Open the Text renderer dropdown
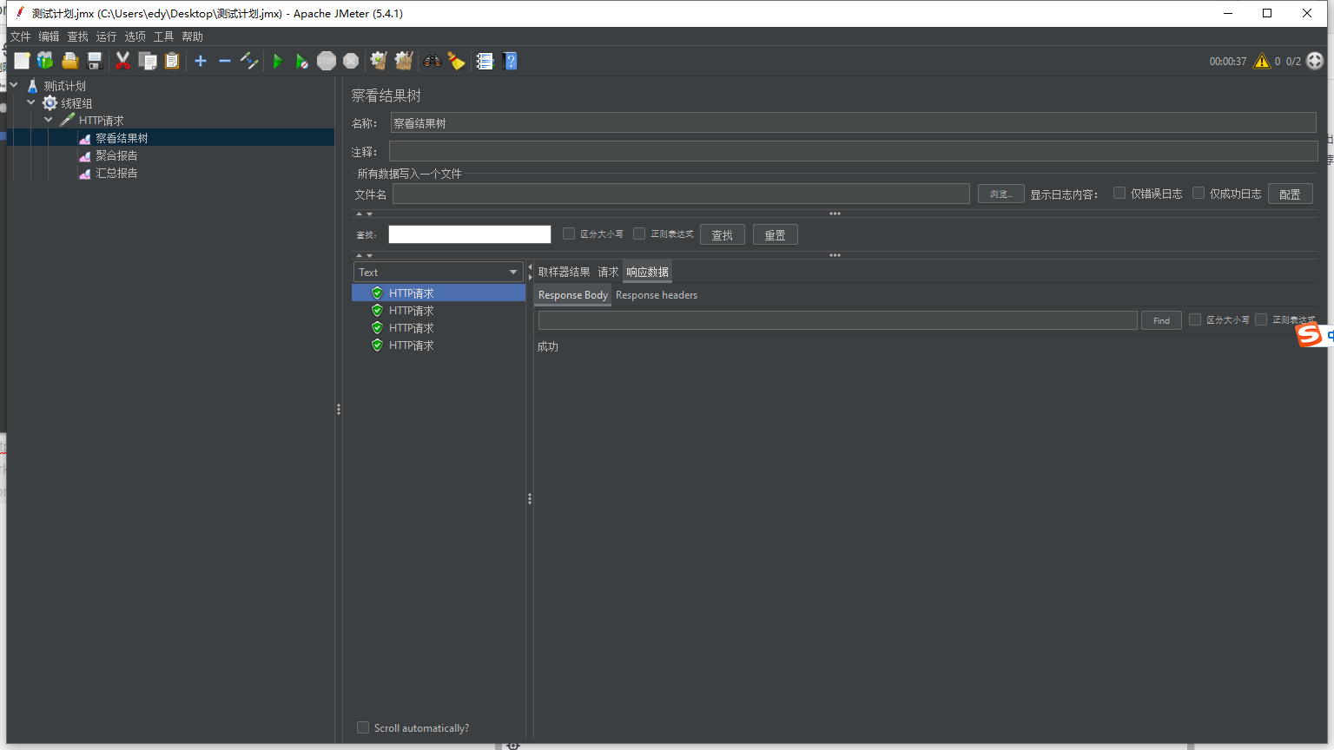 (438, 272)
